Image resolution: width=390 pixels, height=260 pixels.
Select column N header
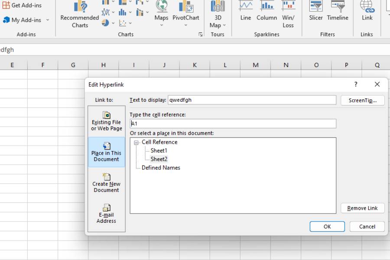point(286,65)
